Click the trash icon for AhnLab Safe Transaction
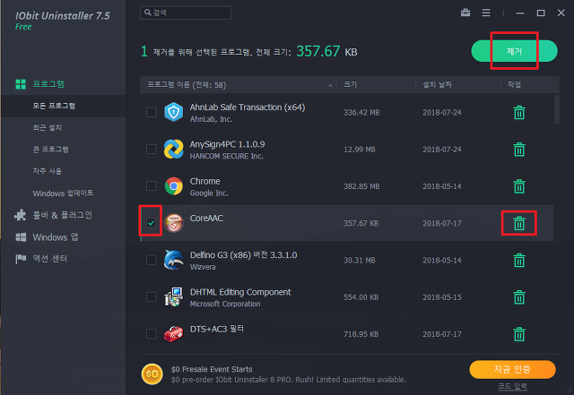This screenshot has height=395, width=574. 519,112
